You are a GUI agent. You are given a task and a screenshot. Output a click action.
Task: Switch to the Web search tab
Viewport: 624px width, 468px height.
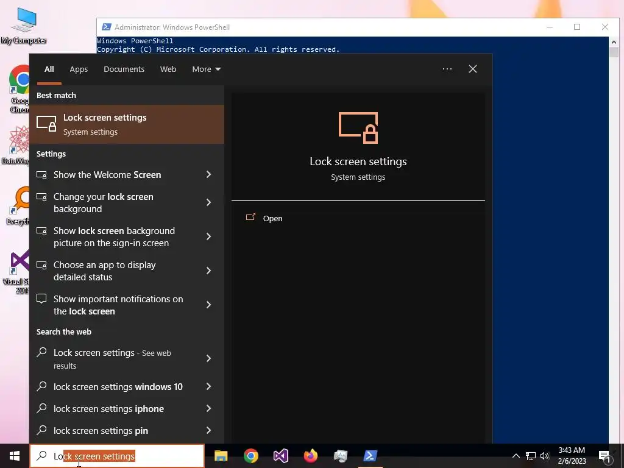168,69
